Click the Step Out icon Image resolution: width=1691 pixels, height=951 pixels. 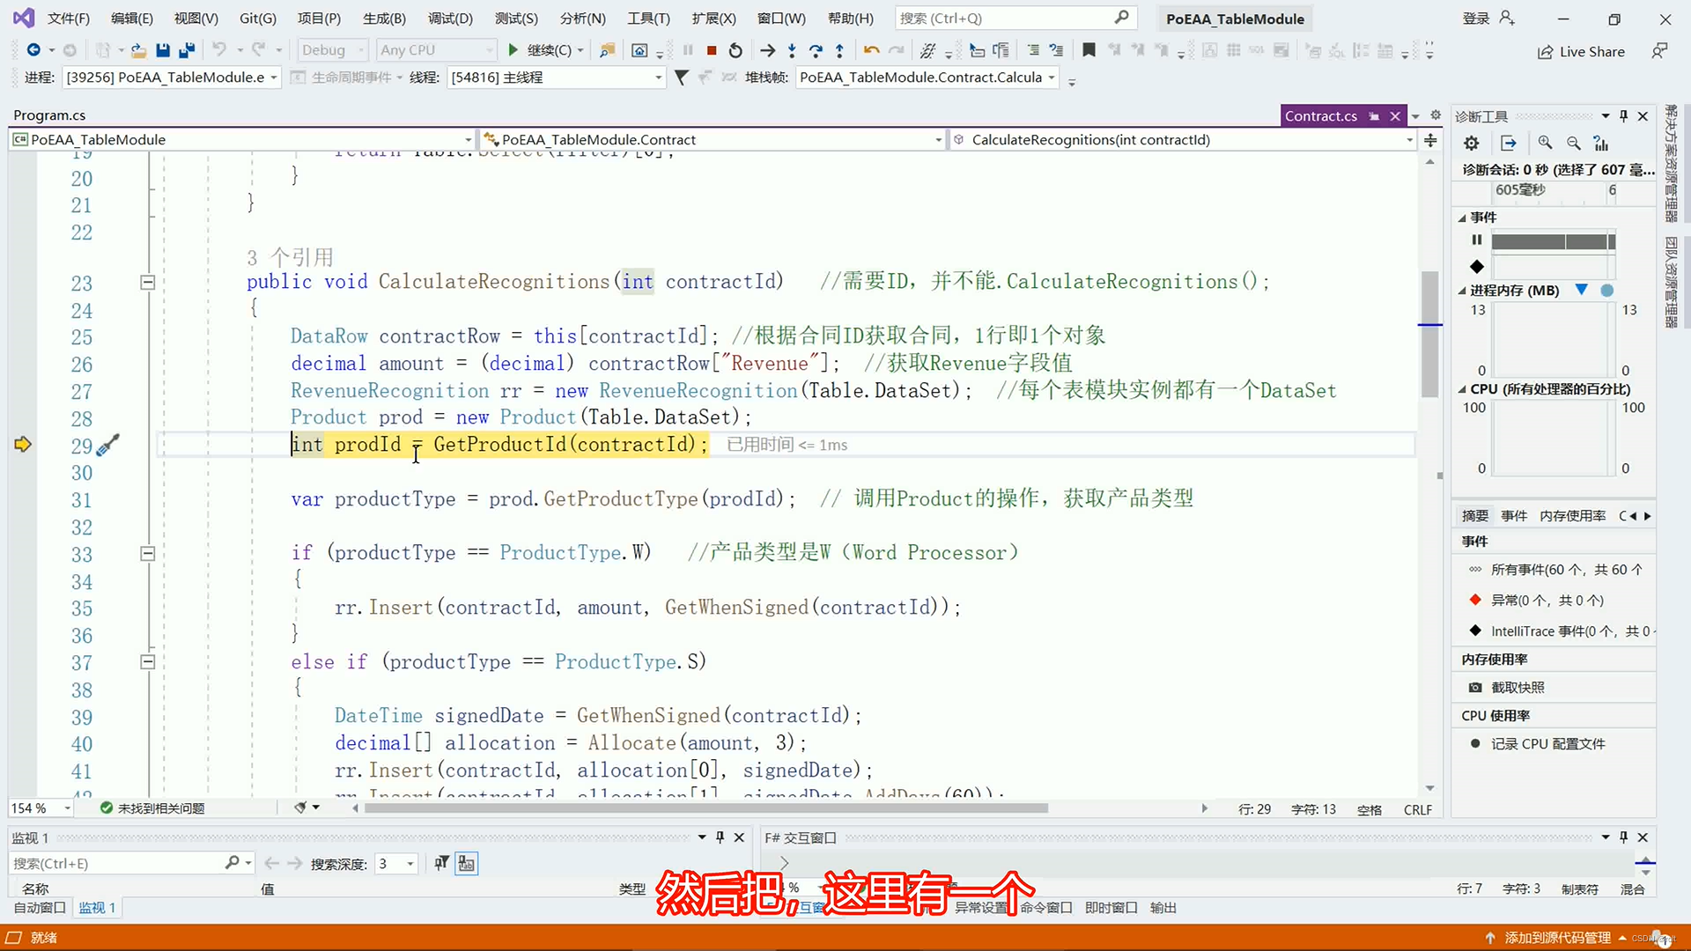tap(839, 50)
